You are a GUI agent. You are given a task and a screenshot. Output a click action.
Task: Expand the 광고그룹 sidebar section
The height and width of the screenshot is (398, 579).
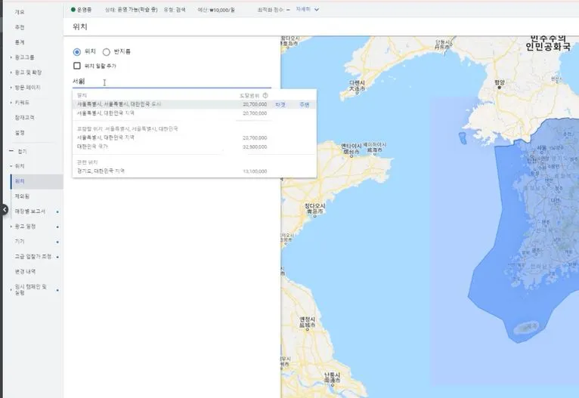pos(11,57)
